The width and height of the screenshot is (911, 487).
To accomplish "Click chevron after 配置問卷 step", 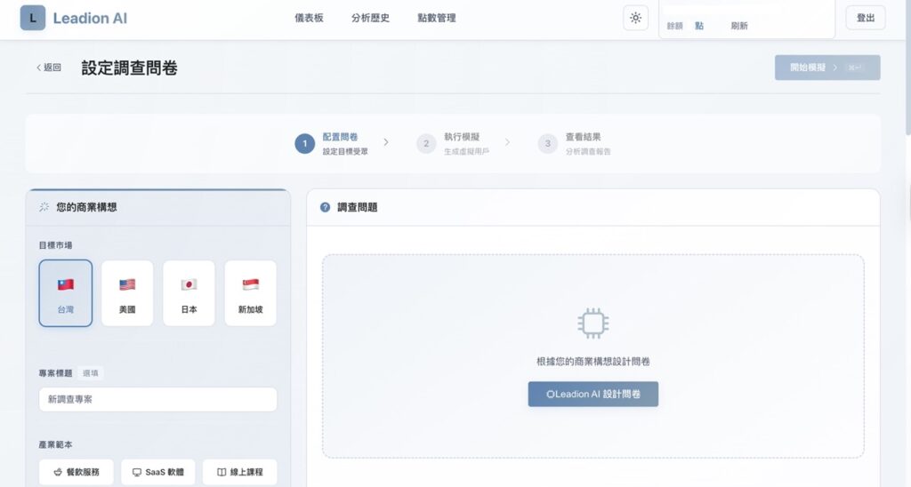I will point(386,142).
